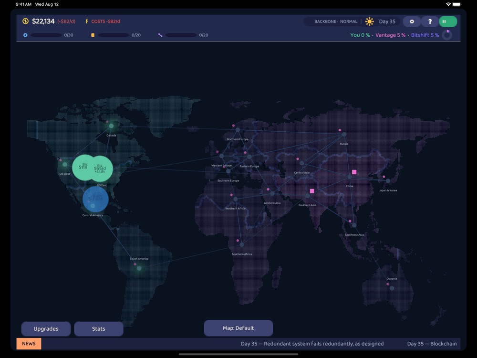Click the pink square marker near Southern Asia

[x=312, y=191]
